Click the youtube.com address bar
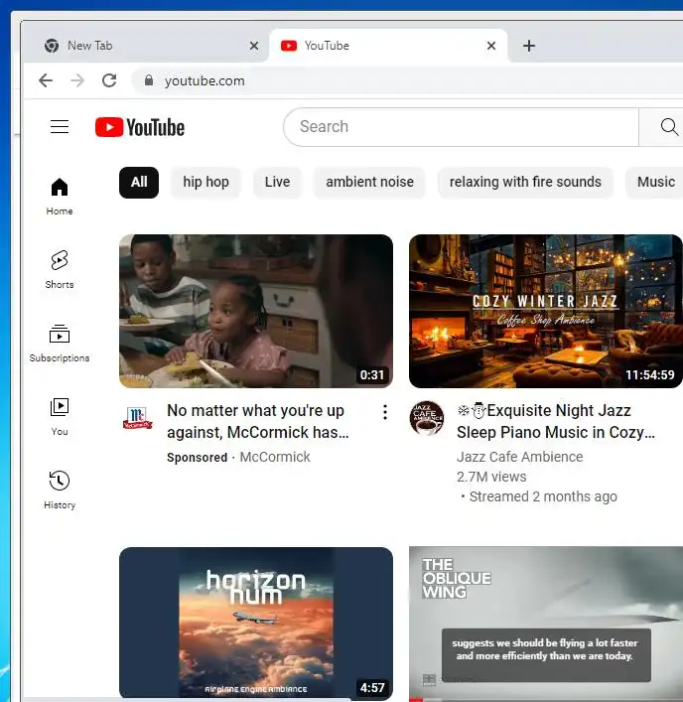Image resolution: width=683 pixels, height=702 pixels. 407,80
